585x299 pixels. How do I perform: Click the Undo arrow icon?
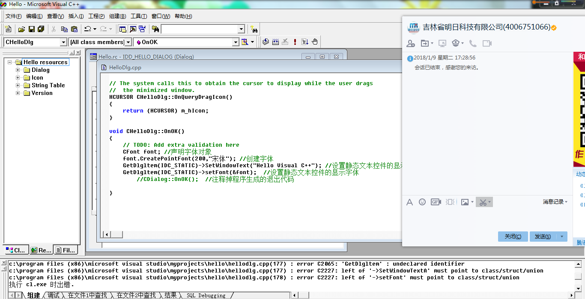pyautogui.click(x=87, y=29)
